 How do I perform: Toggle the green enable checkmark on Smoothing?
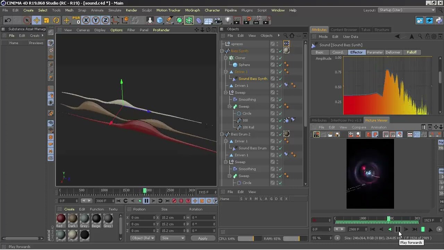coord(281,99)
